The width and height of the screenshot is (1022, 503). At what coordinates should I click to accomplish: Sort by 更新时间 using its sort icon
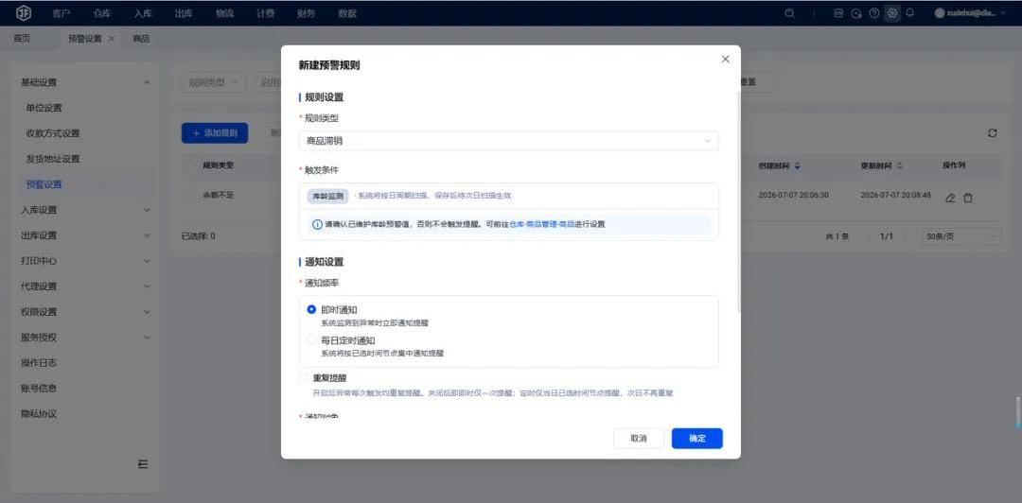point(900,166)
